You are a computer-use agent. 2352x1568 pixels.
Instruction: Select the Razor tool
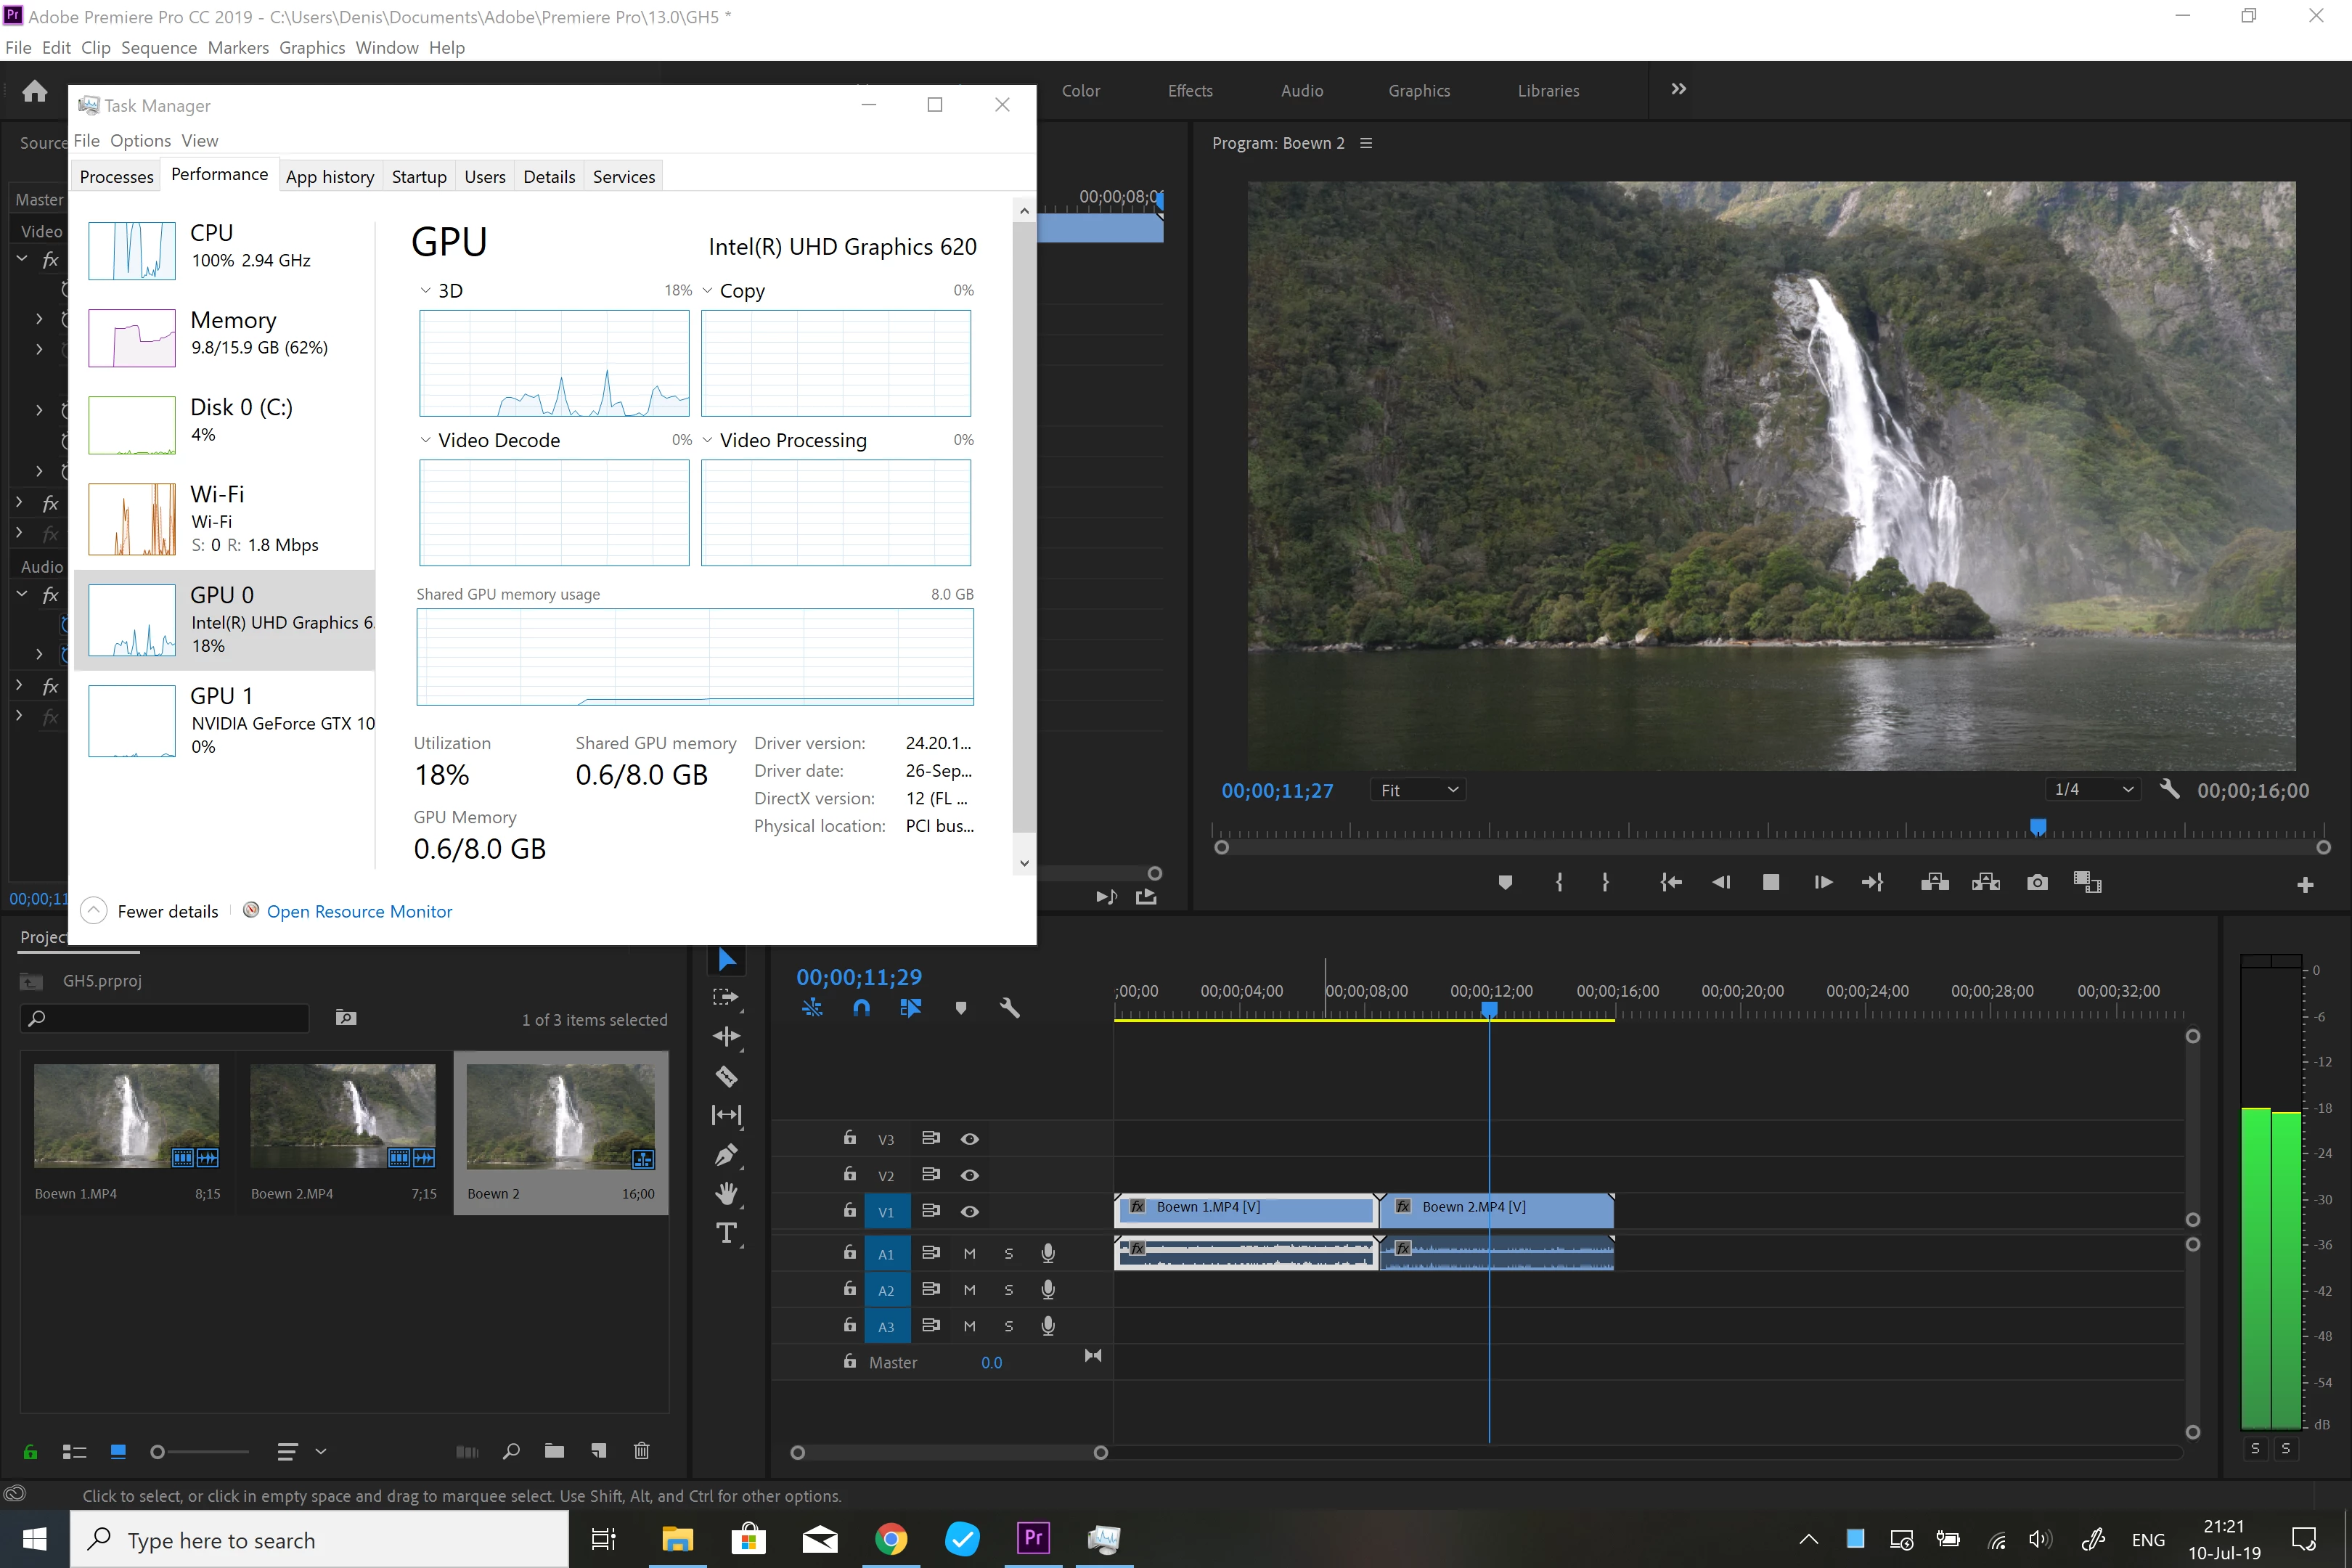pos(727,1076)
